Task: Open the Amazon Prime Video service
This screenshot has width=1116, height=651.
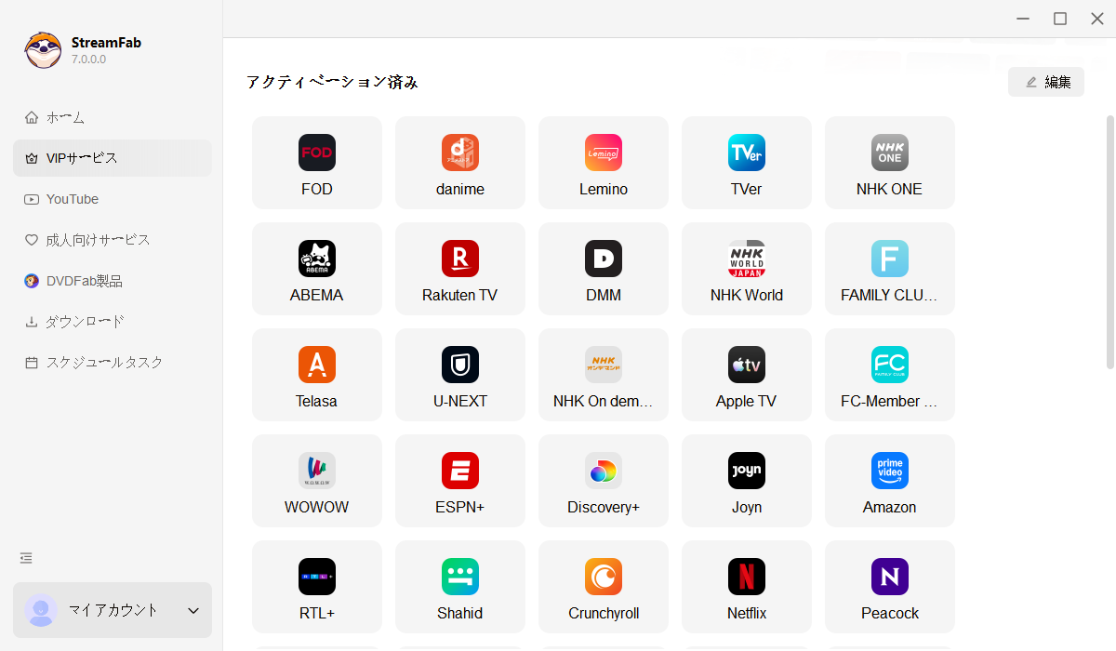Action: click(889, 481)
